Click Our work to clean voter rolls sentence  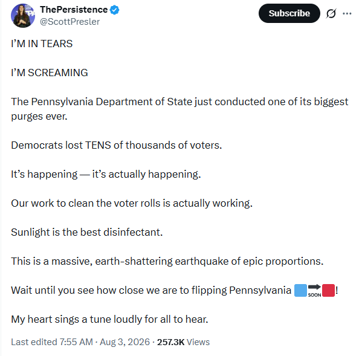132,204
